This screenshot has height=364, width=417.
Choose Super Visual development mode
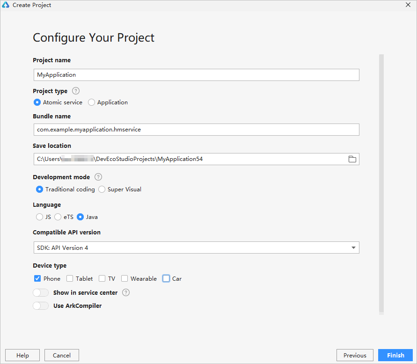(102, 189)
